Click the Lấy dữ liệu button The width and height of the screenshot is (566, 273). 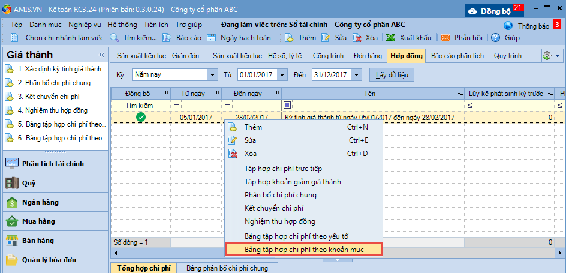point(392,75)
